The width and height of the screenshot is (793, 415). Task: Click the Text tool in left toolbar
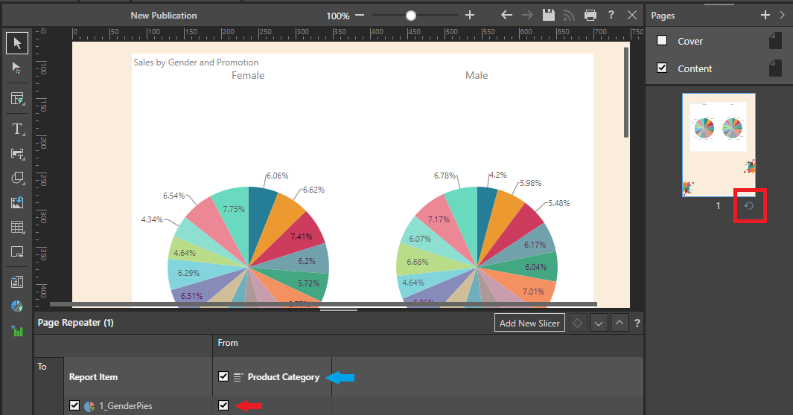click(17, 129)
